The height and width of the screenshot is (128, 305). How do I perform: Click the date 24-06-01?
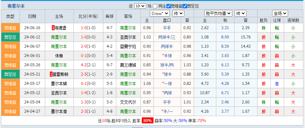point(32,56)
